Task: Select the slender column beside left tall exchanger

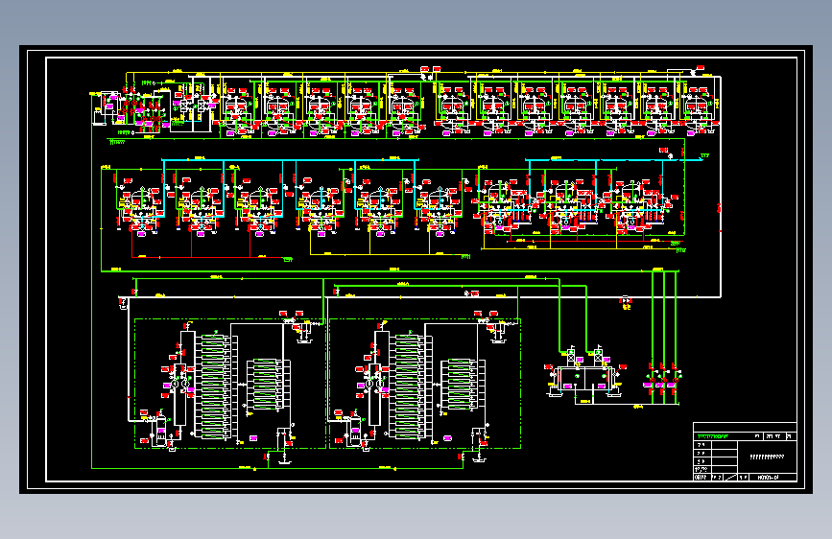Action: pos(180,394)
